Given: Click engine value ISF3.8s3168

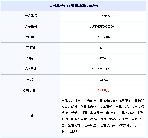Looking at the screenshot, I should coord(103,37).
